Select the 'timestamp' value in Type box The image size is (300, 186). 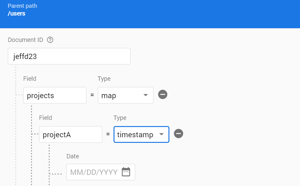pyautogui.click(x=135, y=135)
